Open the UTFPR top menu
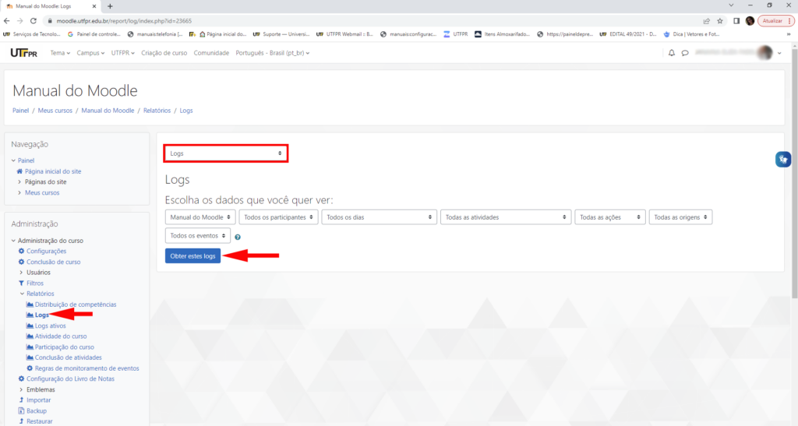The width and height of the screenshot is (798, 426). point(122,53)
